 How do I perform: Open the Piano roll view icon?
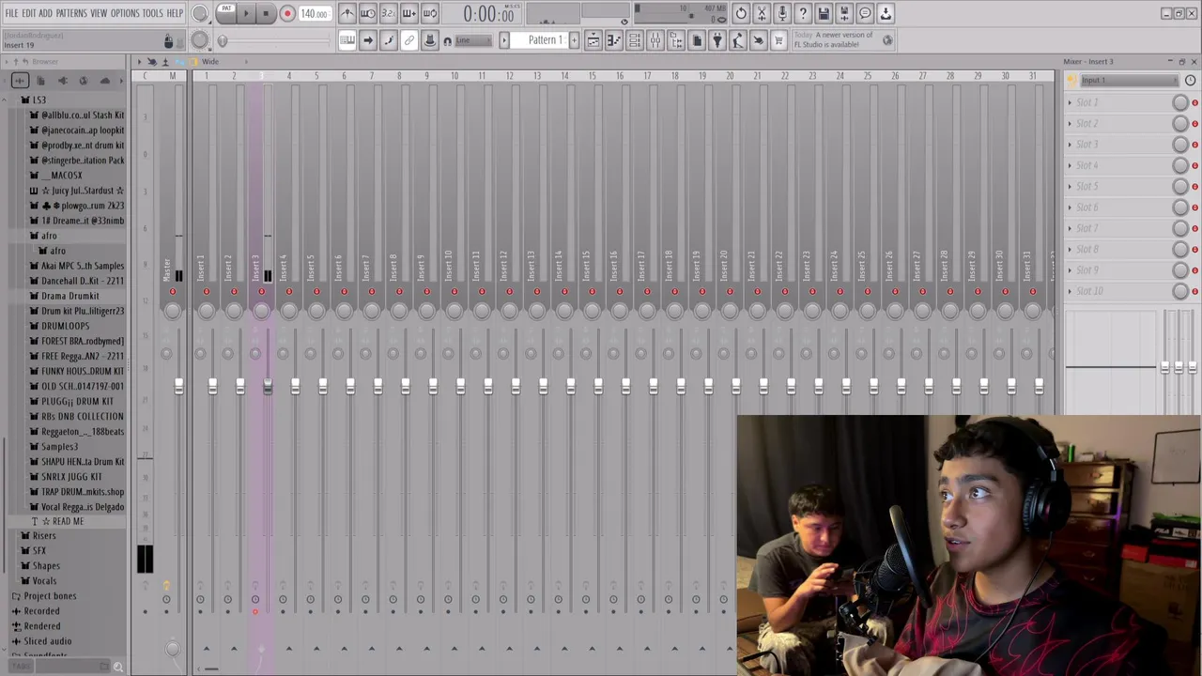pyautogui.click(x=614, y=40)
